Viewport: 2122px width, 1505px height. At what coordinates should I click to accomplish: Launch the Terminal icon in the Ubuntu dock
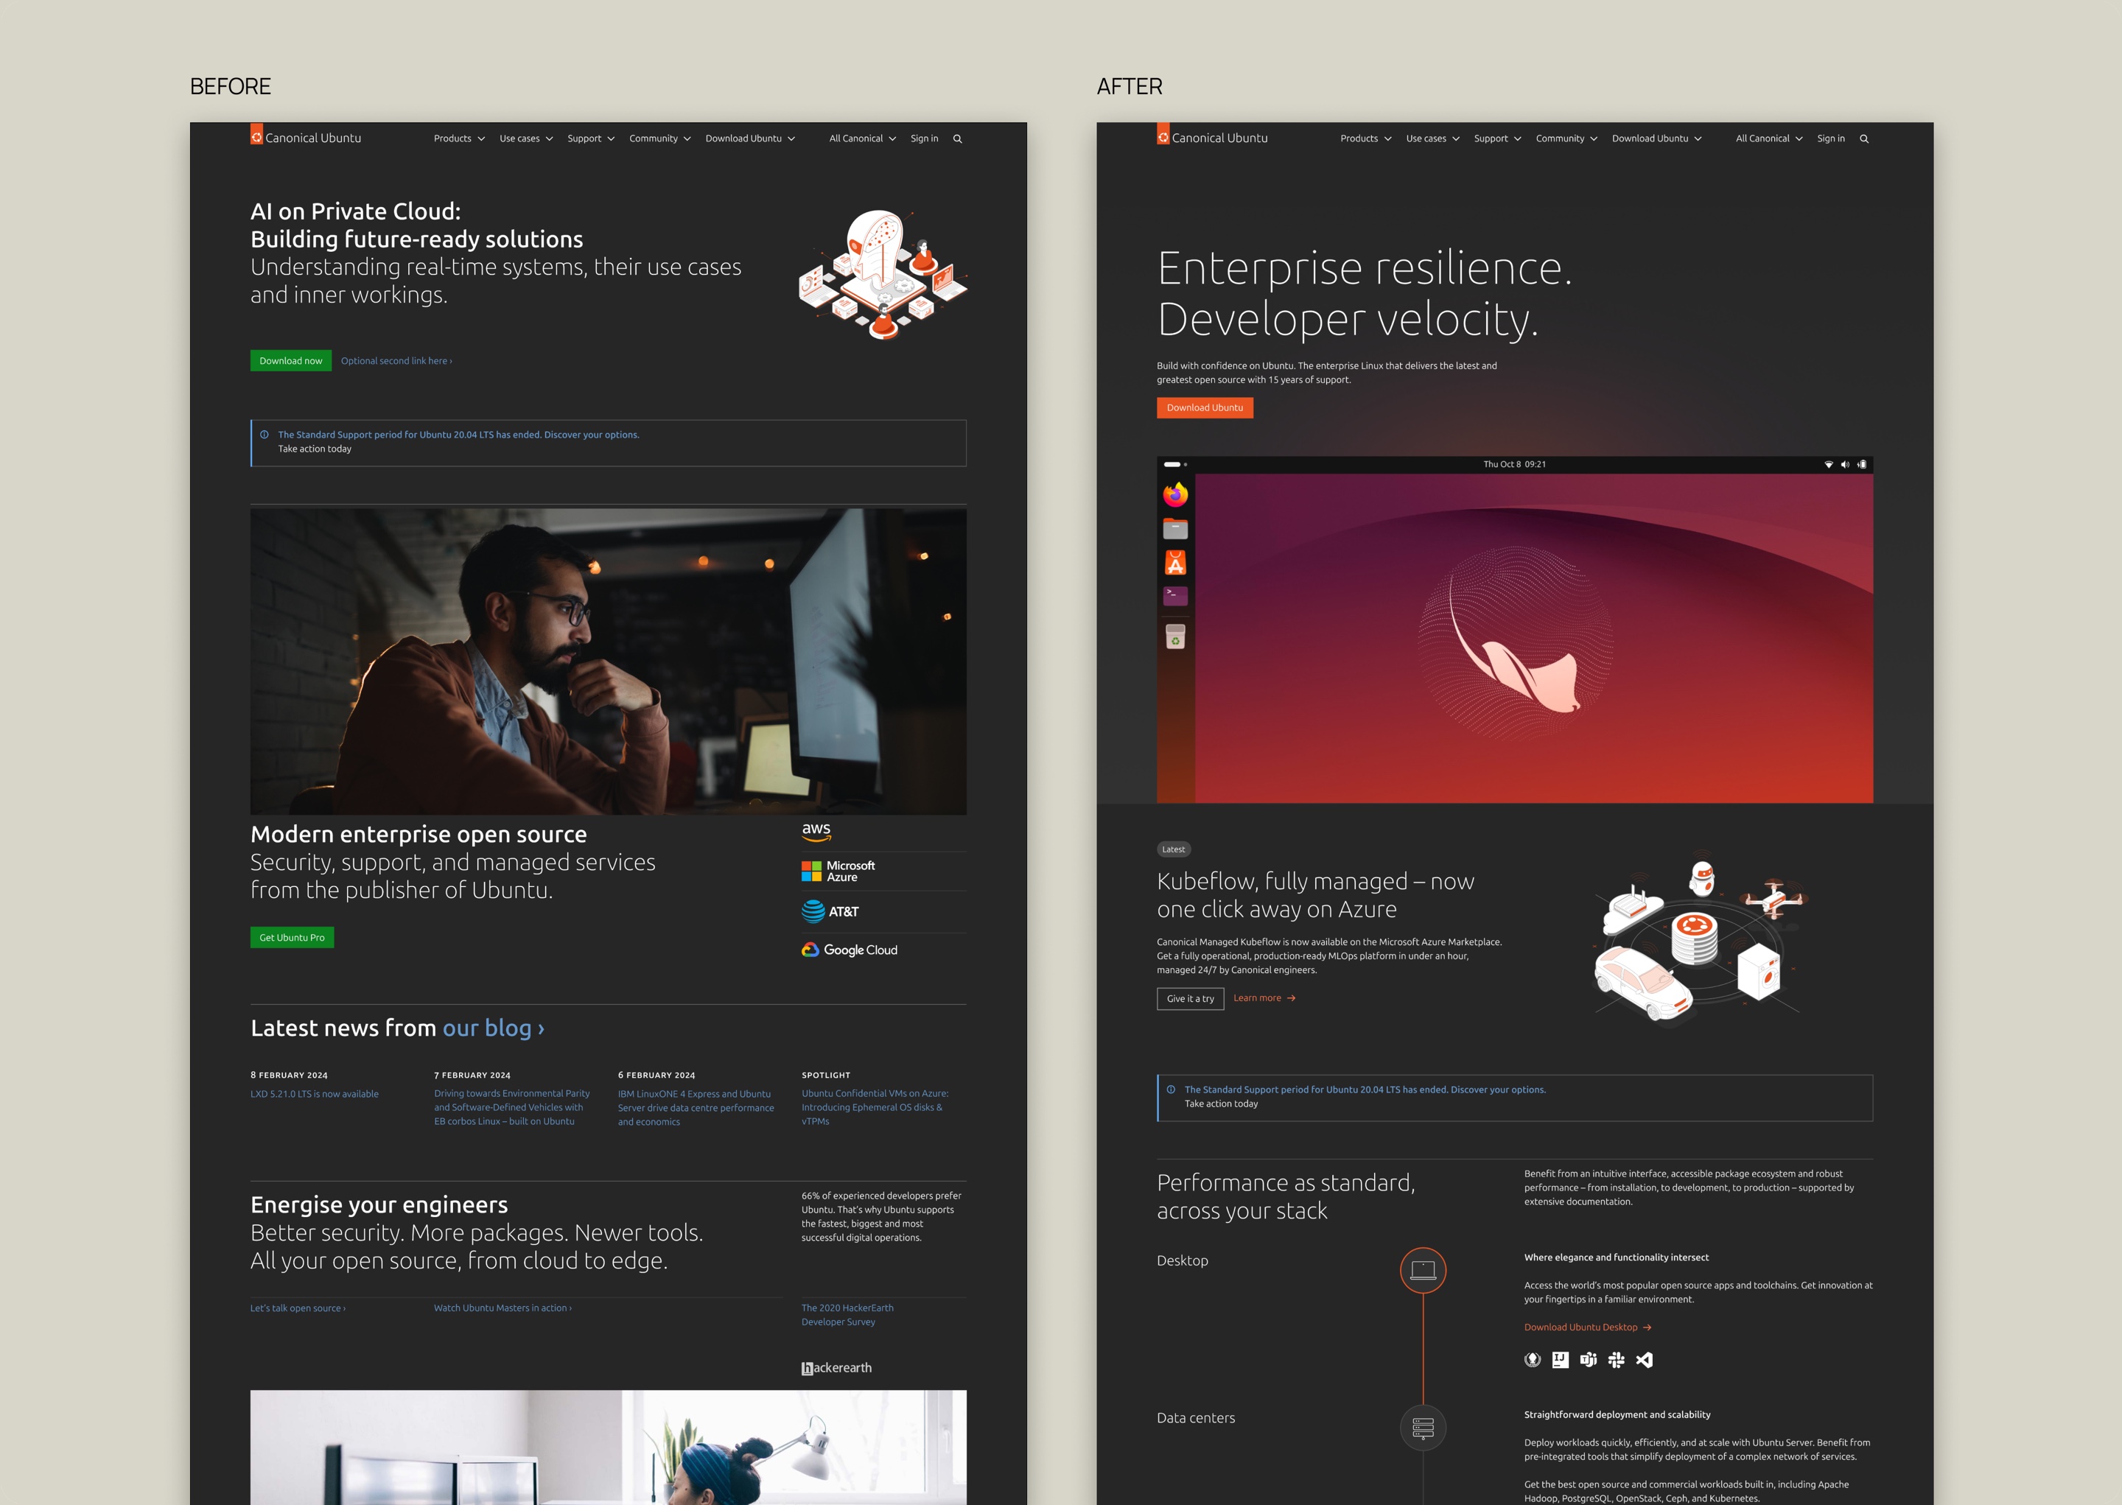tap(1175, 596)
